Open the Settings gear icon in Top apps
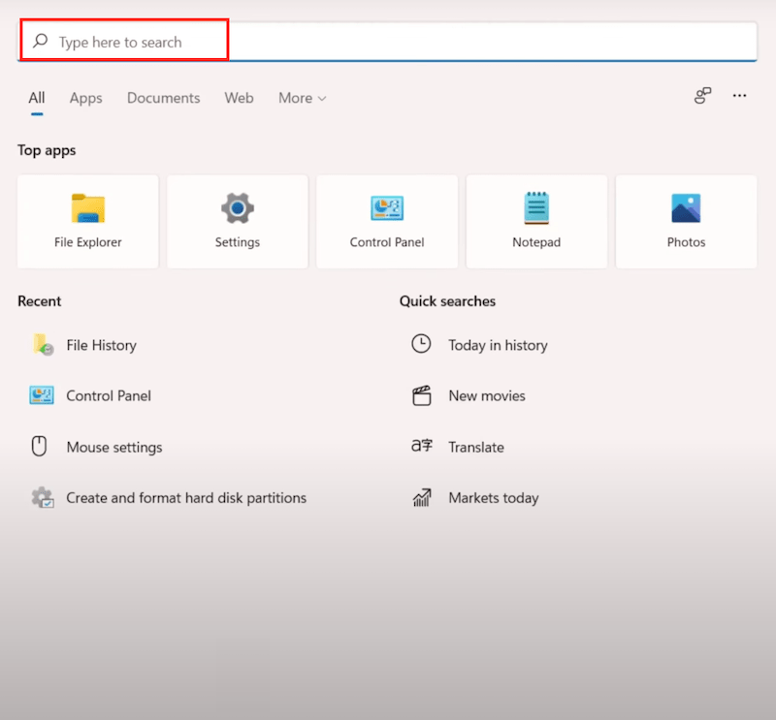The image size is (776, 720). [x=238, y=208]
